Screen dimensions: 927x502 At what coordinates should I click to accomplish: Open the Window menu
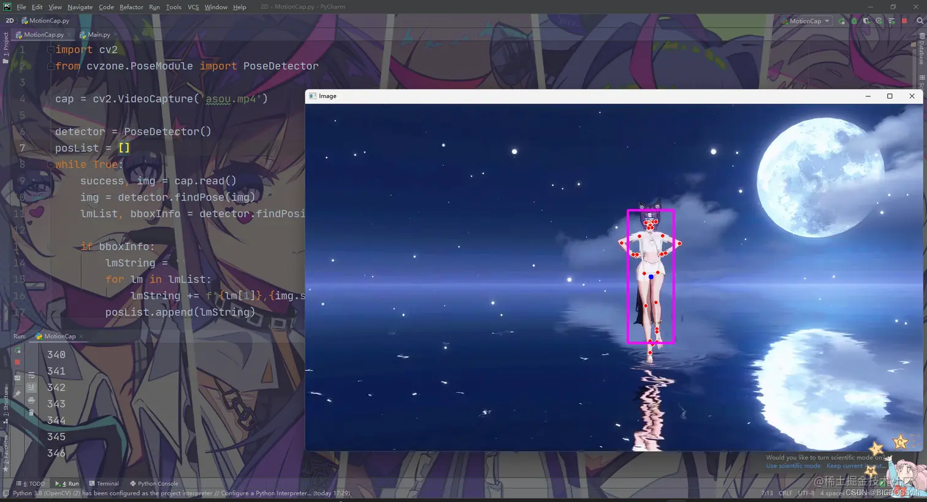coord(216,7)
